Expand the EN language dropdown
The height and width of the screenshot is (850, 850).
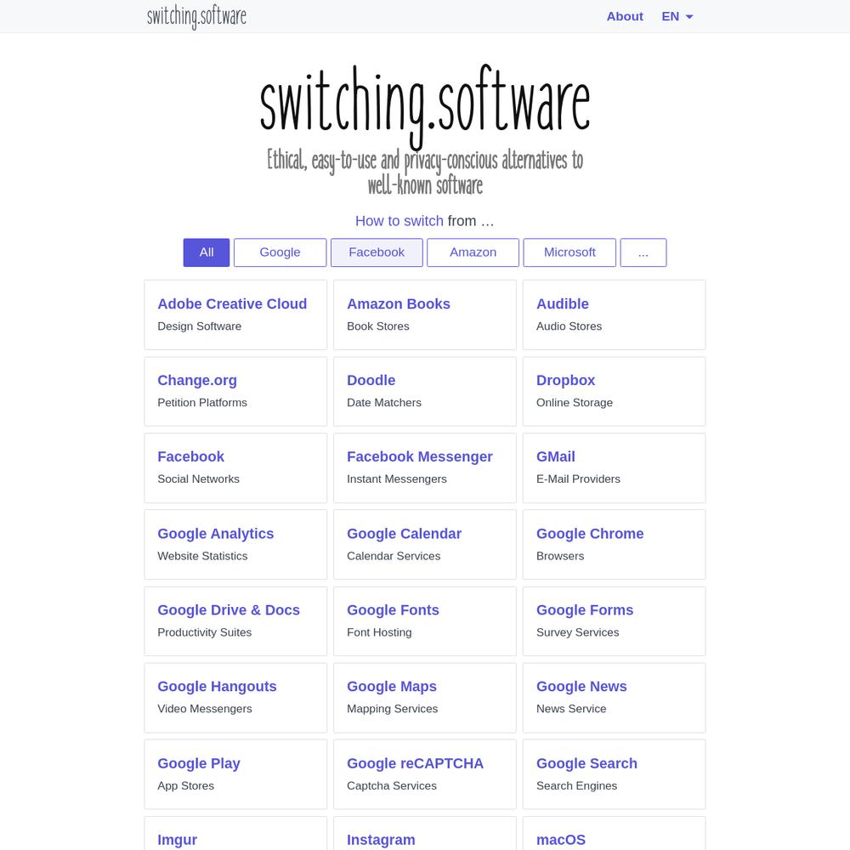tap(677, 16)
